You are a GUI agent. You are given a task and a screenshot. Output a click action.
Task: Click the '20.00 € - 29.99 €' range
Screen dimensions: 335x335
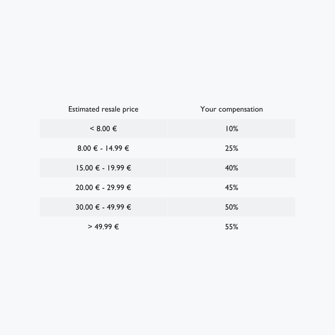(103, 188)
